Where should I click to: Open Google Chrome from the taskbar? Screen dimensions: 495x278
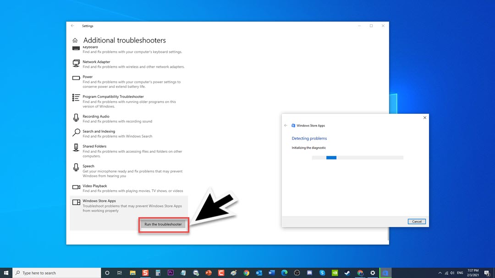246,273
